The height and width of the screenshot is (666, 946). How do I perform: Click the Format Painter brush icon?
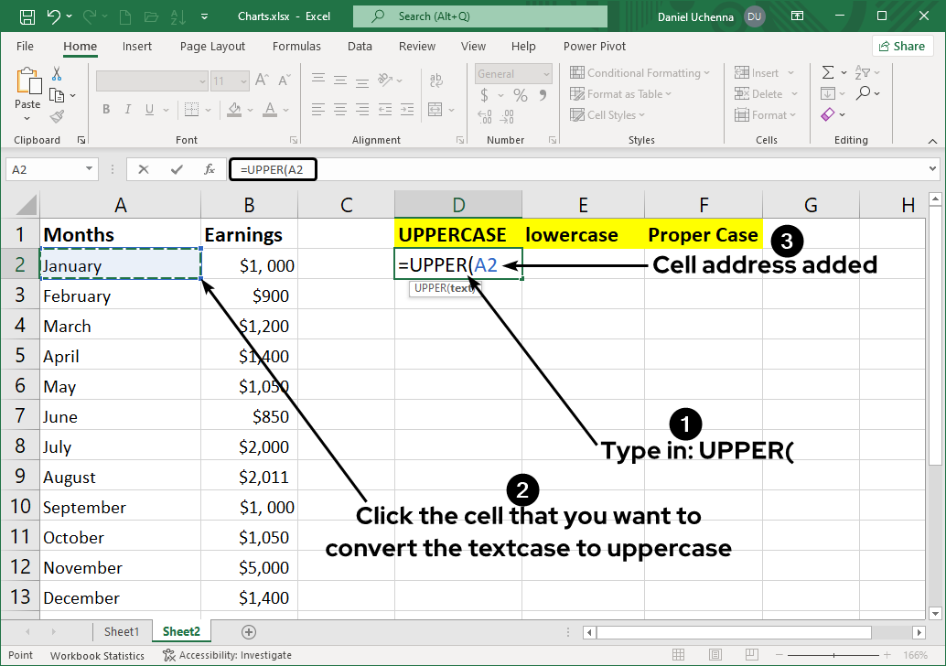(x=57, y=116)
